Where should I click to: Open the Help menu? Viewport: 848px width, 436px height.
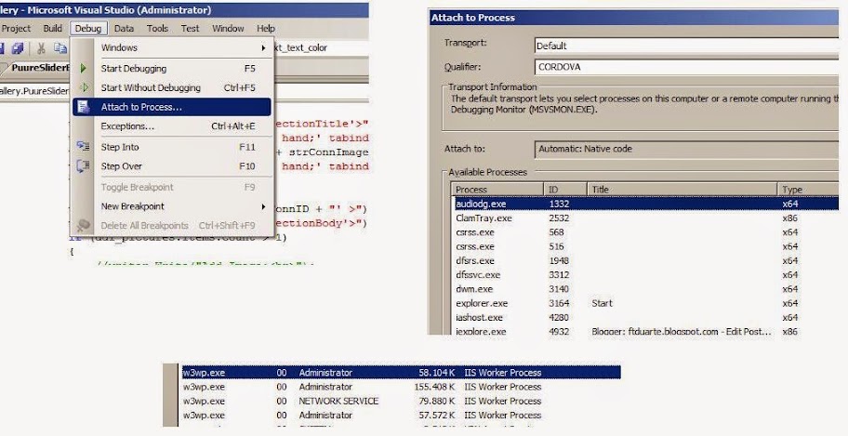tap(266, 28)
